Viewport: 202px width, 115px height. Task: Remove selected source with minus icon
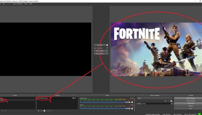pos(41,111)
